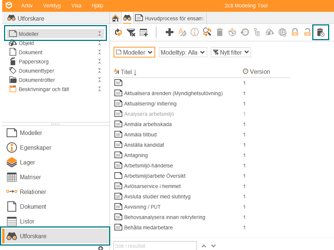
Task: Open the Visa menu
Action: [x=76, y=6]
